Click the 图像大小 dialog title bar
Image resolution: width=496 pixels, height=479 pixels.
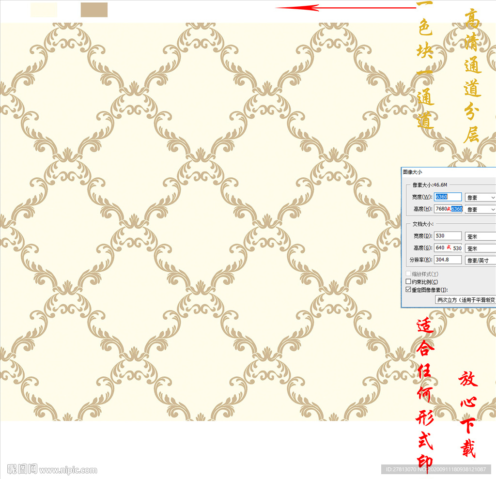448,172
